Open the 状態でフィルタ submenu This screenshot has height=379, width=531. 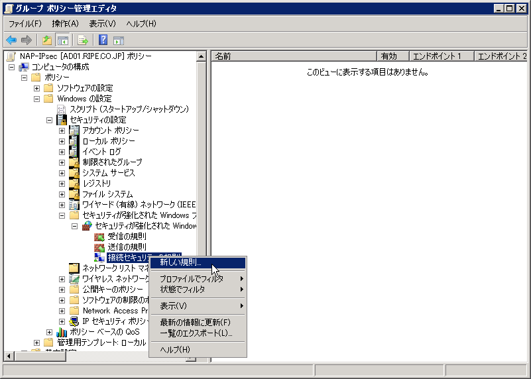(198, 290)
